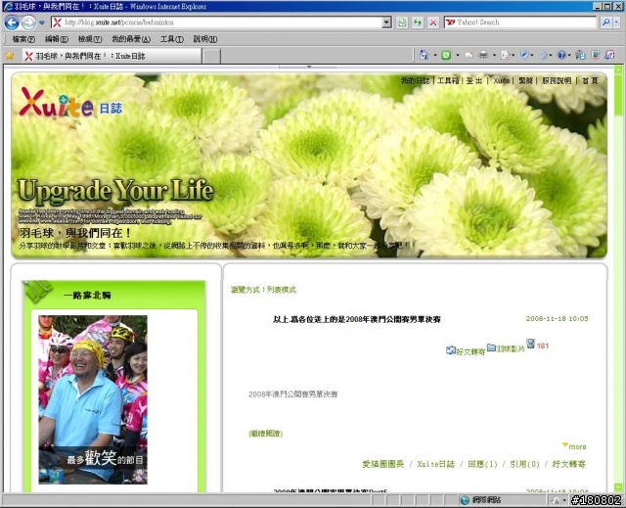Viewport: 626px width, 508px height.
Task: Open the 我的最愛(A) menu
Action: (x=131, y=39)
